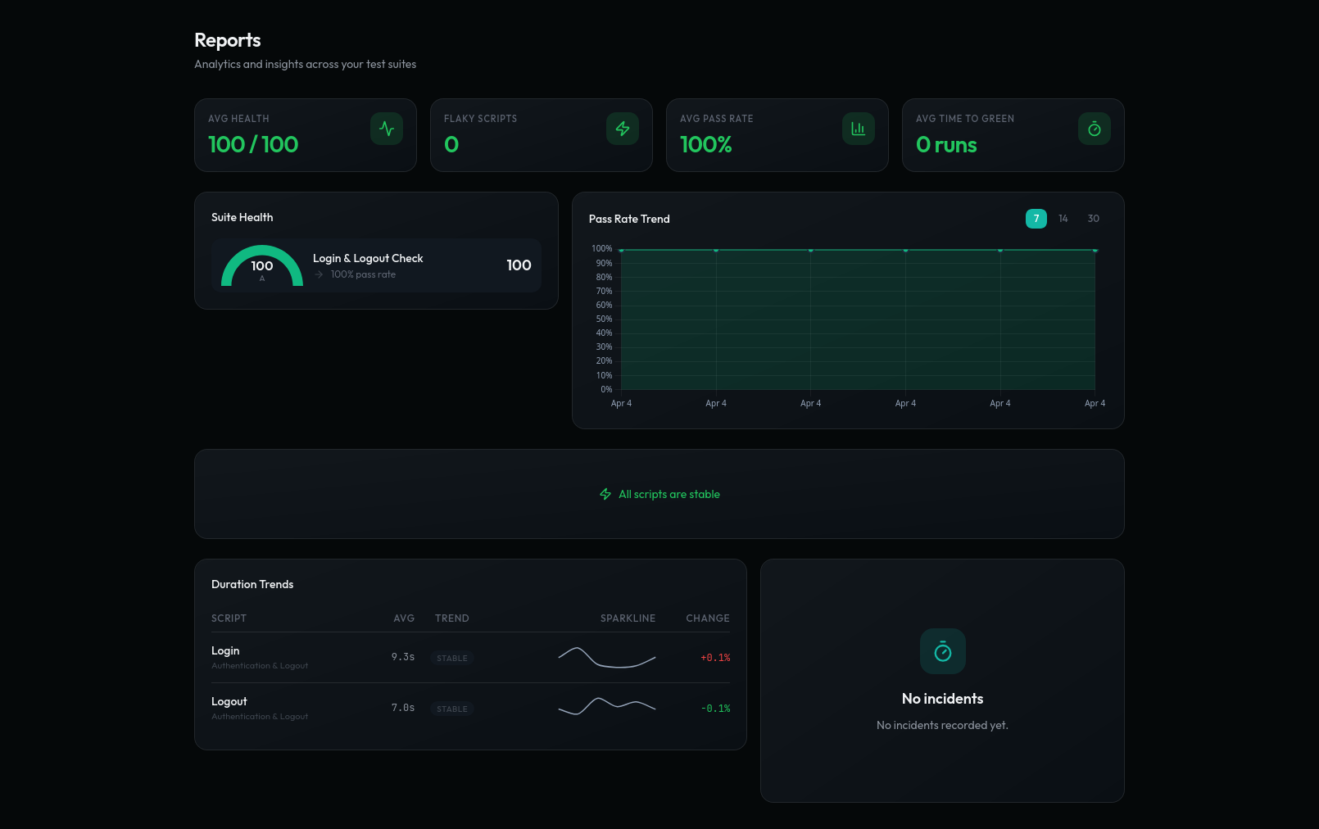Click the Suite Health gauge showing 100
This screenshot has width=1319, height=829.
(262, 265)
